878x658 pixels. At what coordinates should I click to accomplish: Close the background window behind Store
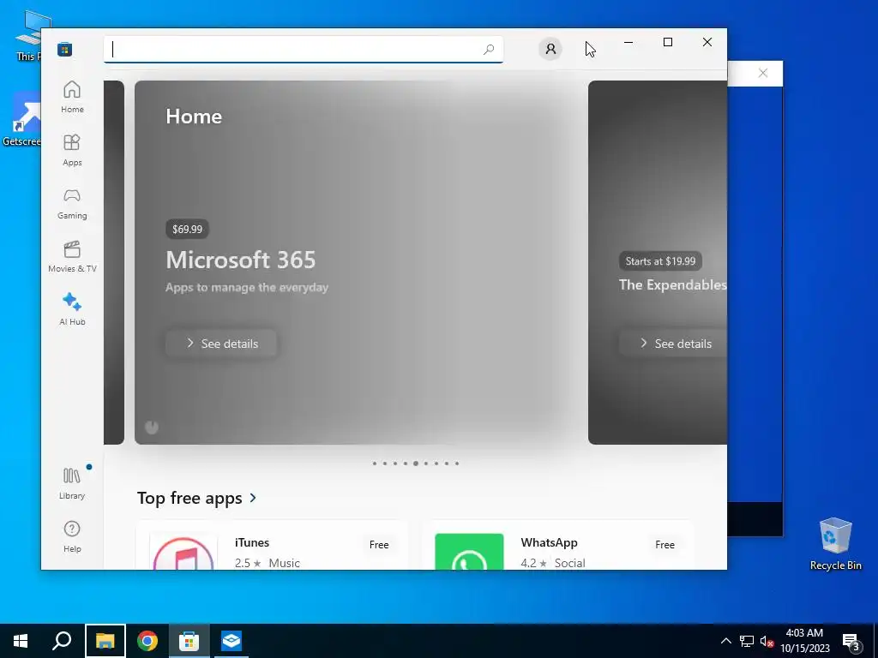[762, 73]
